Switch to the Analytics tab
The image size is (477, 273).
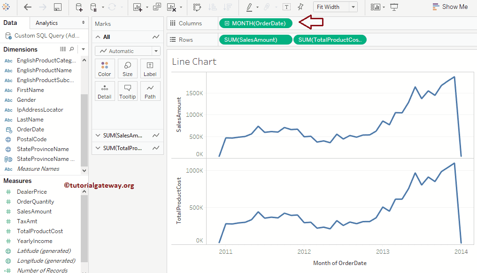pos(47,23)
